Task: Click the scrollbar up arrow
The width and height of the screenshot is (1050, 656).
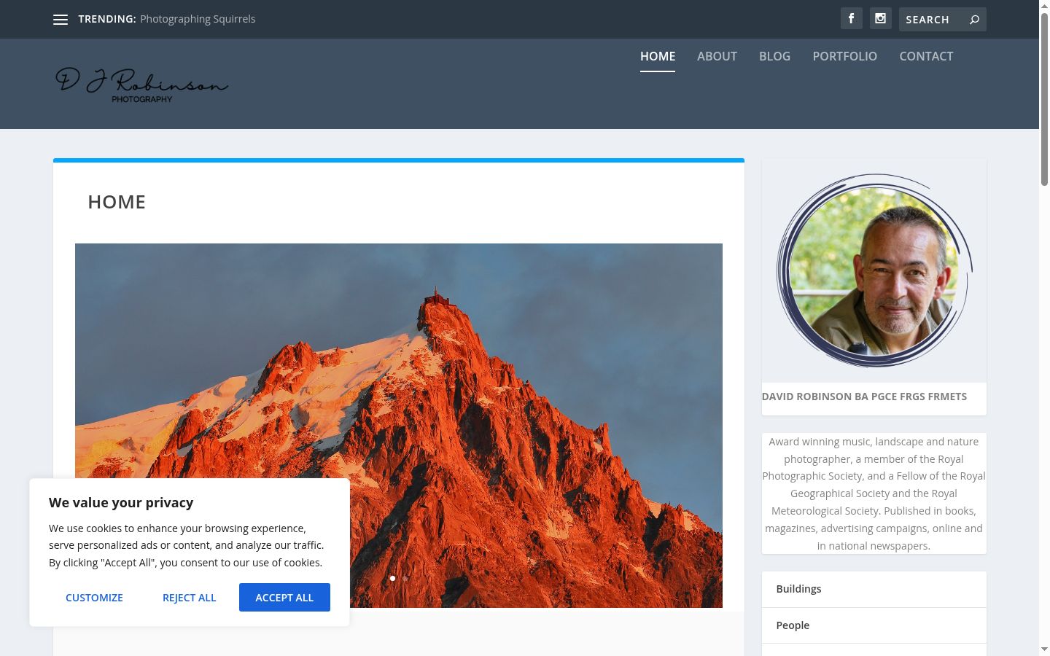Action: [x=1044, y=5]
